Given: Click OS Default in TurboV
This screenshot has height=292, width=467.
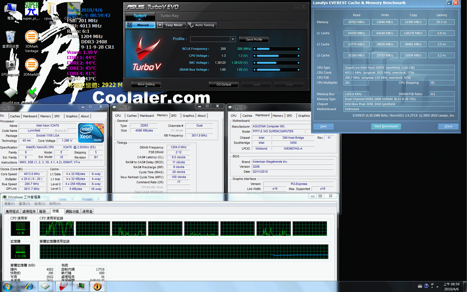Looking at the screenshot, I should (224, 85).
